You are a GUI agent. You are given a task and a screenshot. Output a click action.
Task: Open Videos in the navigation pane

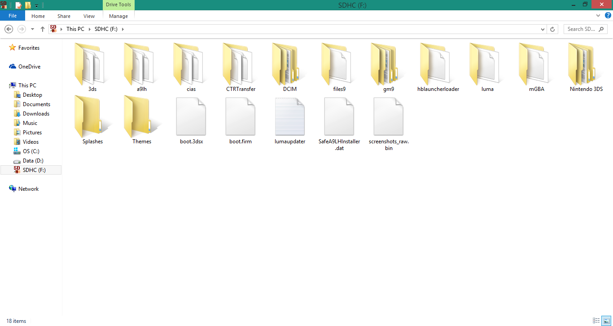[31, 142]
